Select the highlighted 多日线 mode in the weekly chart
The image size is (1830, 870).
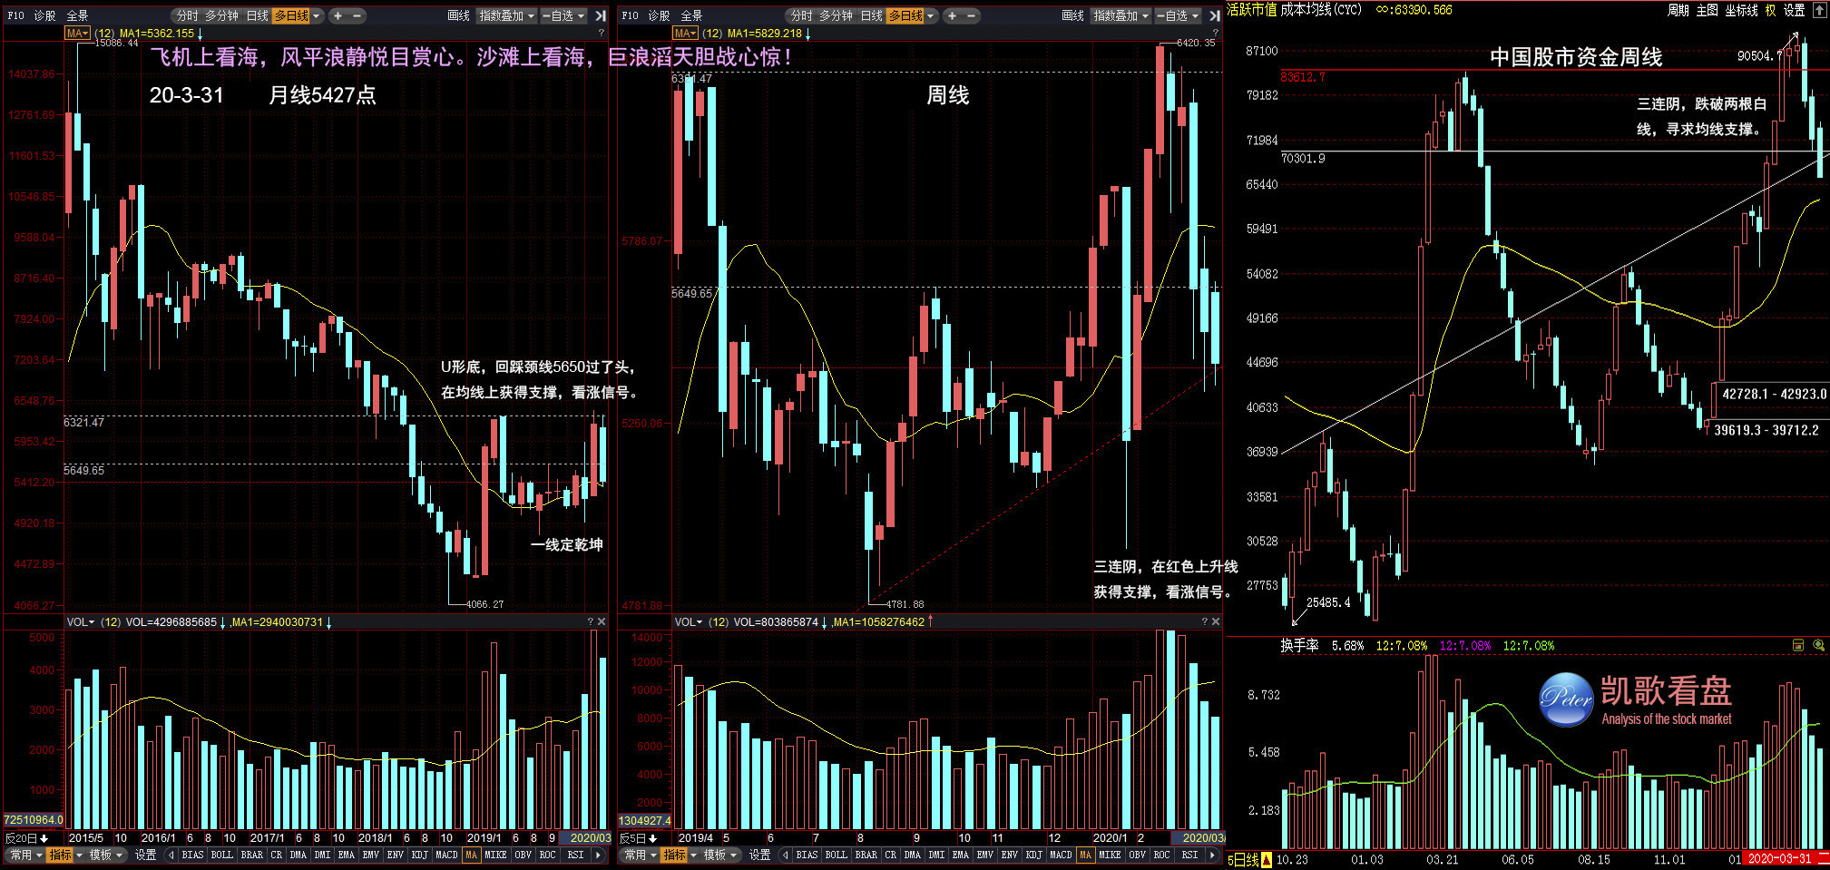click(905, 15)
